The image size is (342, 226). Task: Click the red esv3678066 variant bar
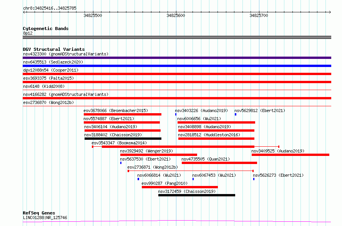click(x=123, y=114)
